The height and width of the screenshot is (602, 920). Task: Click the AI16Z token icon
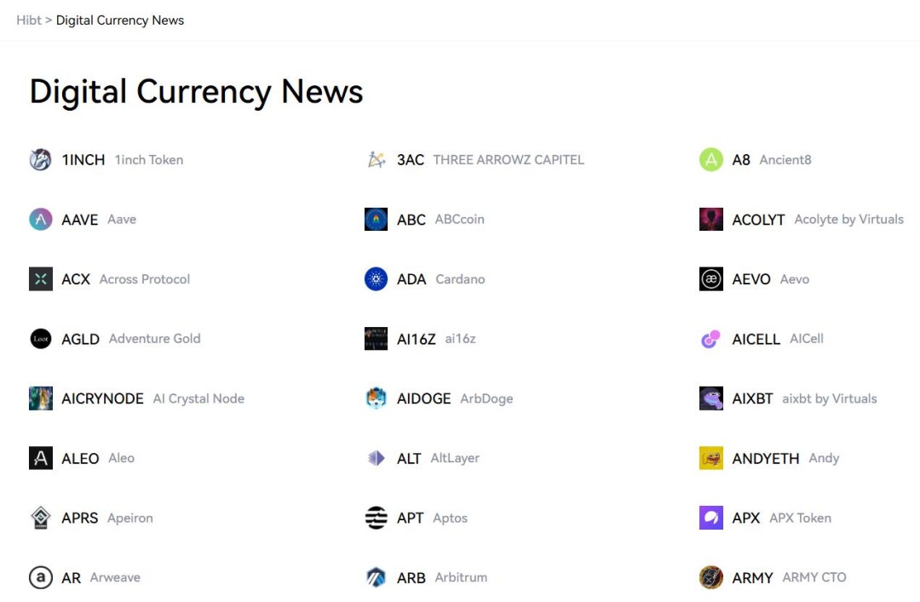coord(377,339)
